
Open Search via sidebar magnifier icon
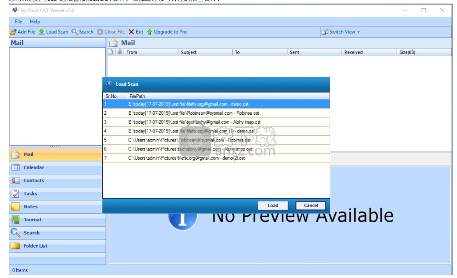[x=15, y=233]
